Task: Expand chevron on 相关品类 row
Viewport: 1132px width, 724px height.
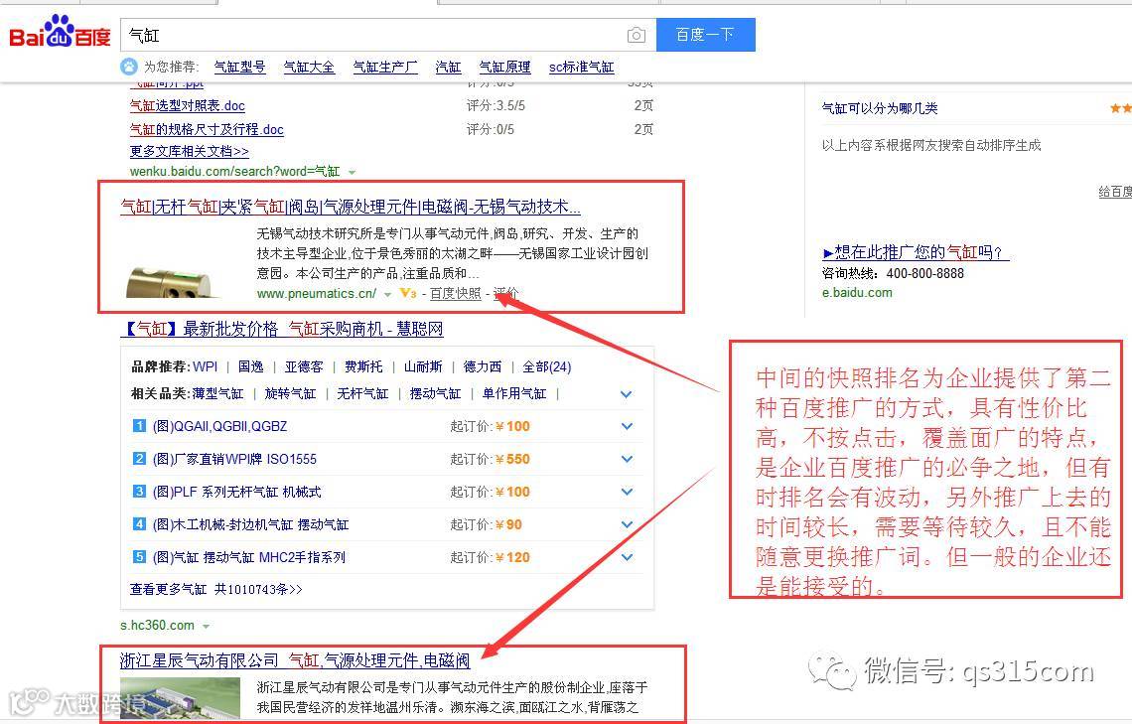Action: [x=627, y=394]
